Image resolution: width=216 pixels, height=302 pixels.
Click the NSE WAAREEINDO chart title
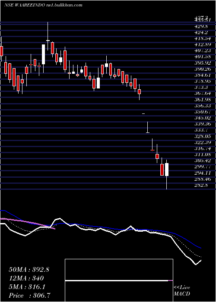click(43, 5)
